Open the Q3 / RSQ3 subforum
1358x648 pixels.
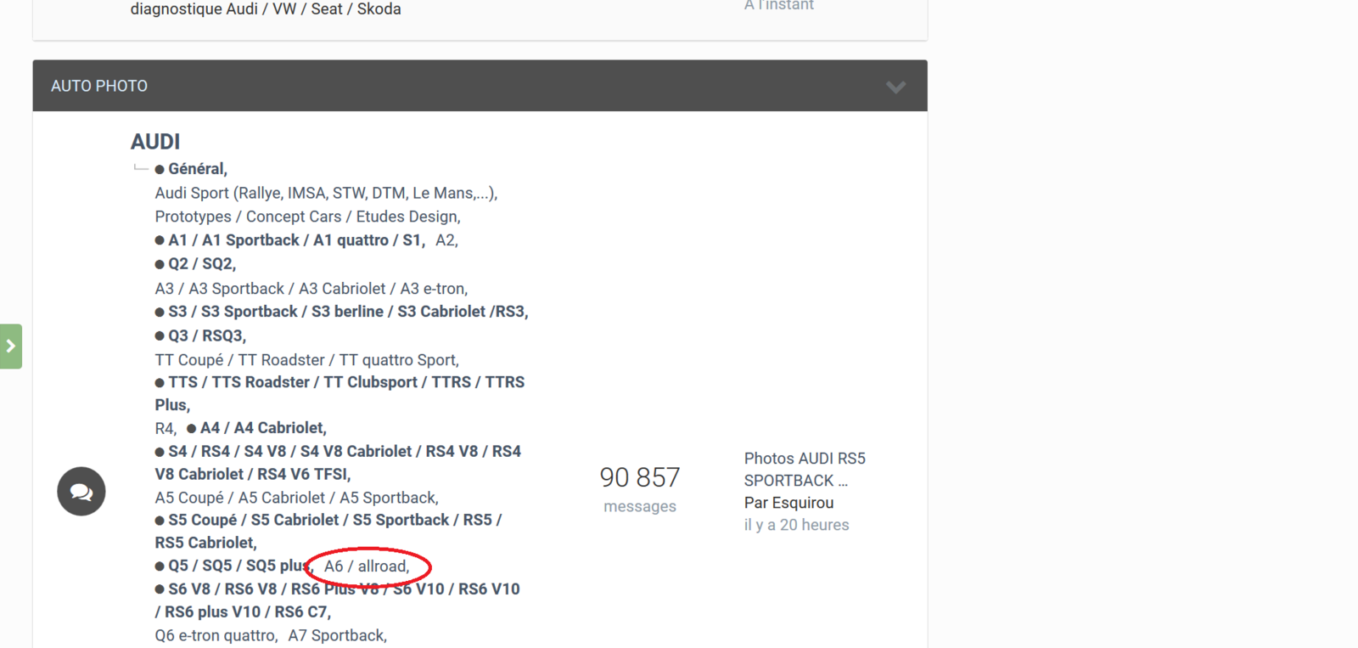click(x=207, y=335)
